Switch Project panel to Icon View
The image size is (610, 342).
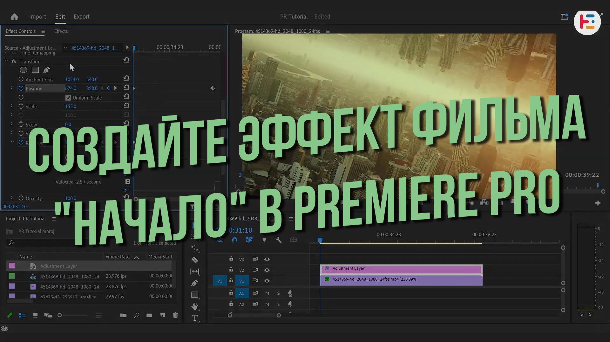pyautogui.click(x=35, y=315)
